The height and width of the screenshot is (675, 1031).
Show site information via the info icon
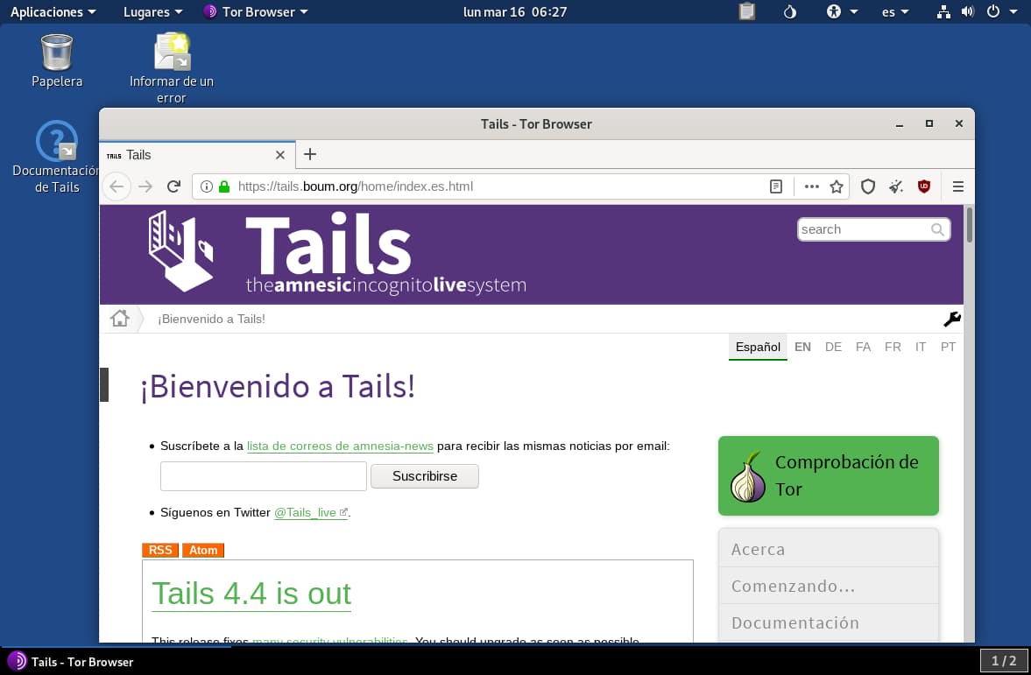pos(207,186)
